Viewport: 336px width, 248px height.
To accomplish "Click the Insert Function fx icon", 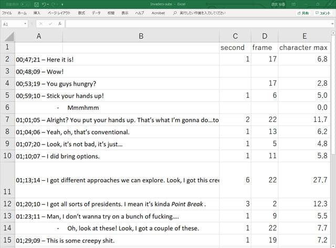I will pos(60,24).
